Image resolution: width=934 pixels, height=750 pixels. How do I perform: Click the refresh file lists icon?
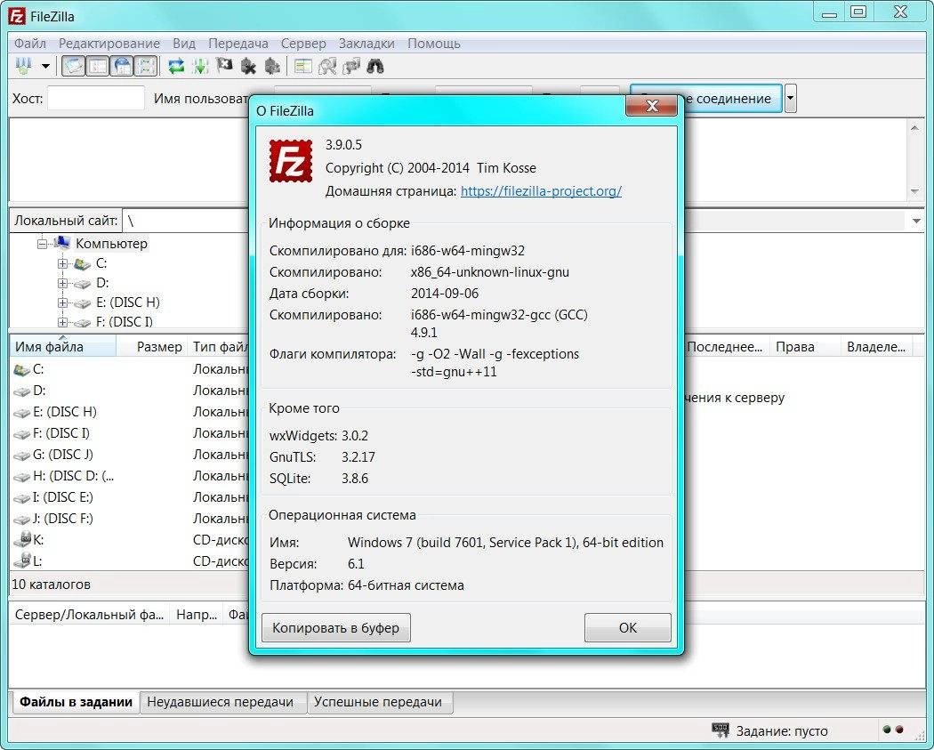tap(176, 66)
